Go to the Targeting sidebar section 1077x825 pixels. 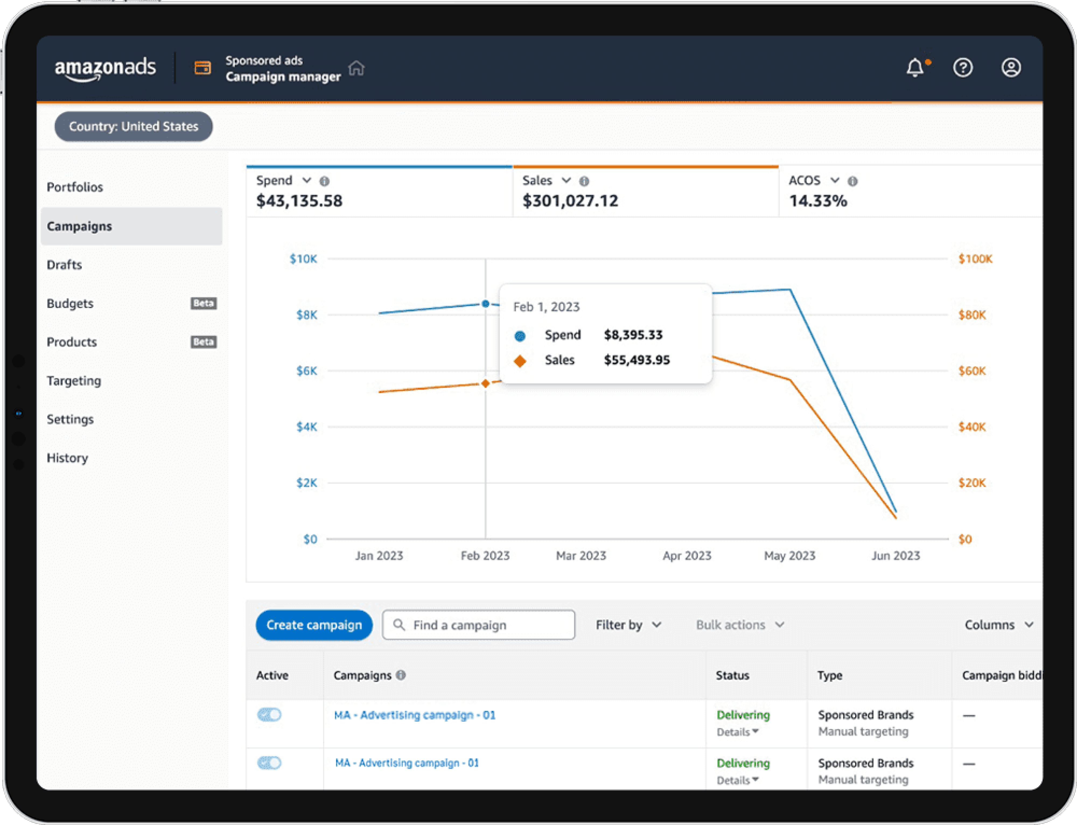(x=74, y=380)
